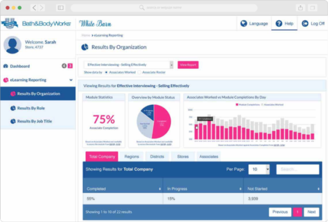Click the pink Dashboard notification badge 3
This screenshot has height=222, width=328.
point(70,66)
